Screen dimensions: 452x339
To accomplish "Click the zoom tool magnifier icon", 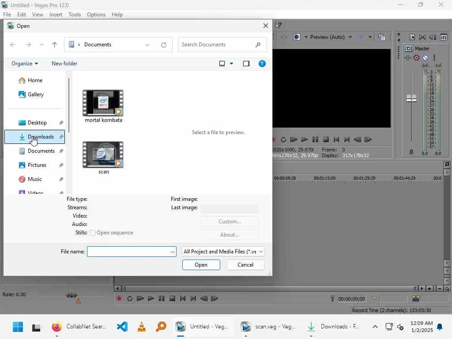I will click(x=447, y=288).
